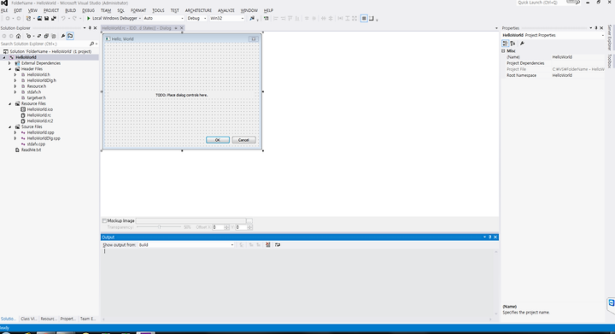Expand External Dependencies node
Image resolution: width=615 pixels, height=334 pixels.
[9, 62]
